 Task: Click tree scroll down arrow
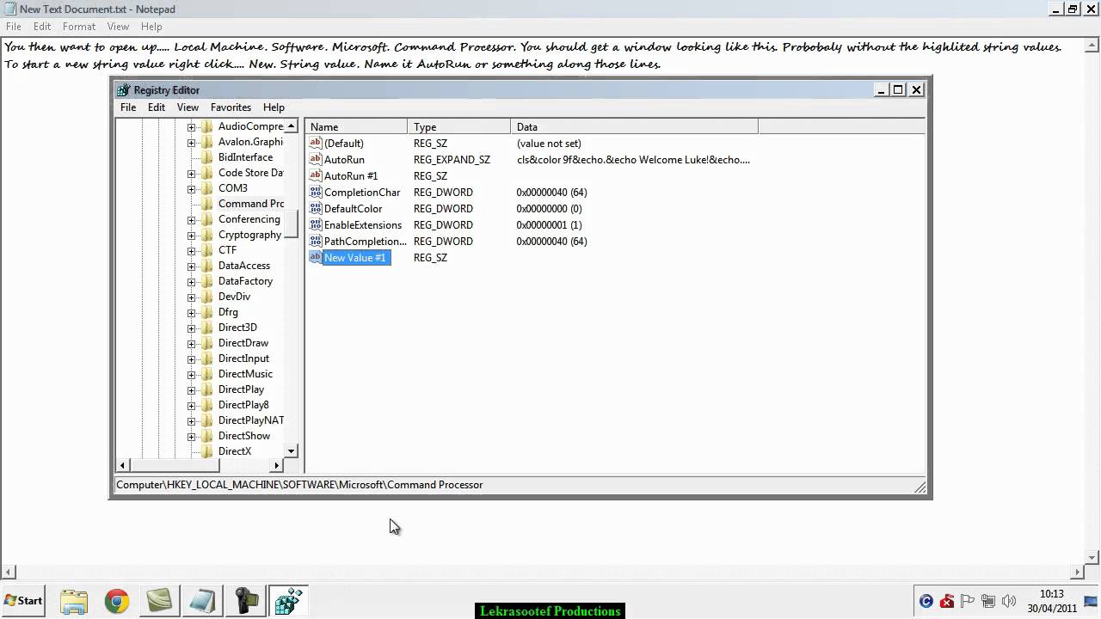(291, 451)
